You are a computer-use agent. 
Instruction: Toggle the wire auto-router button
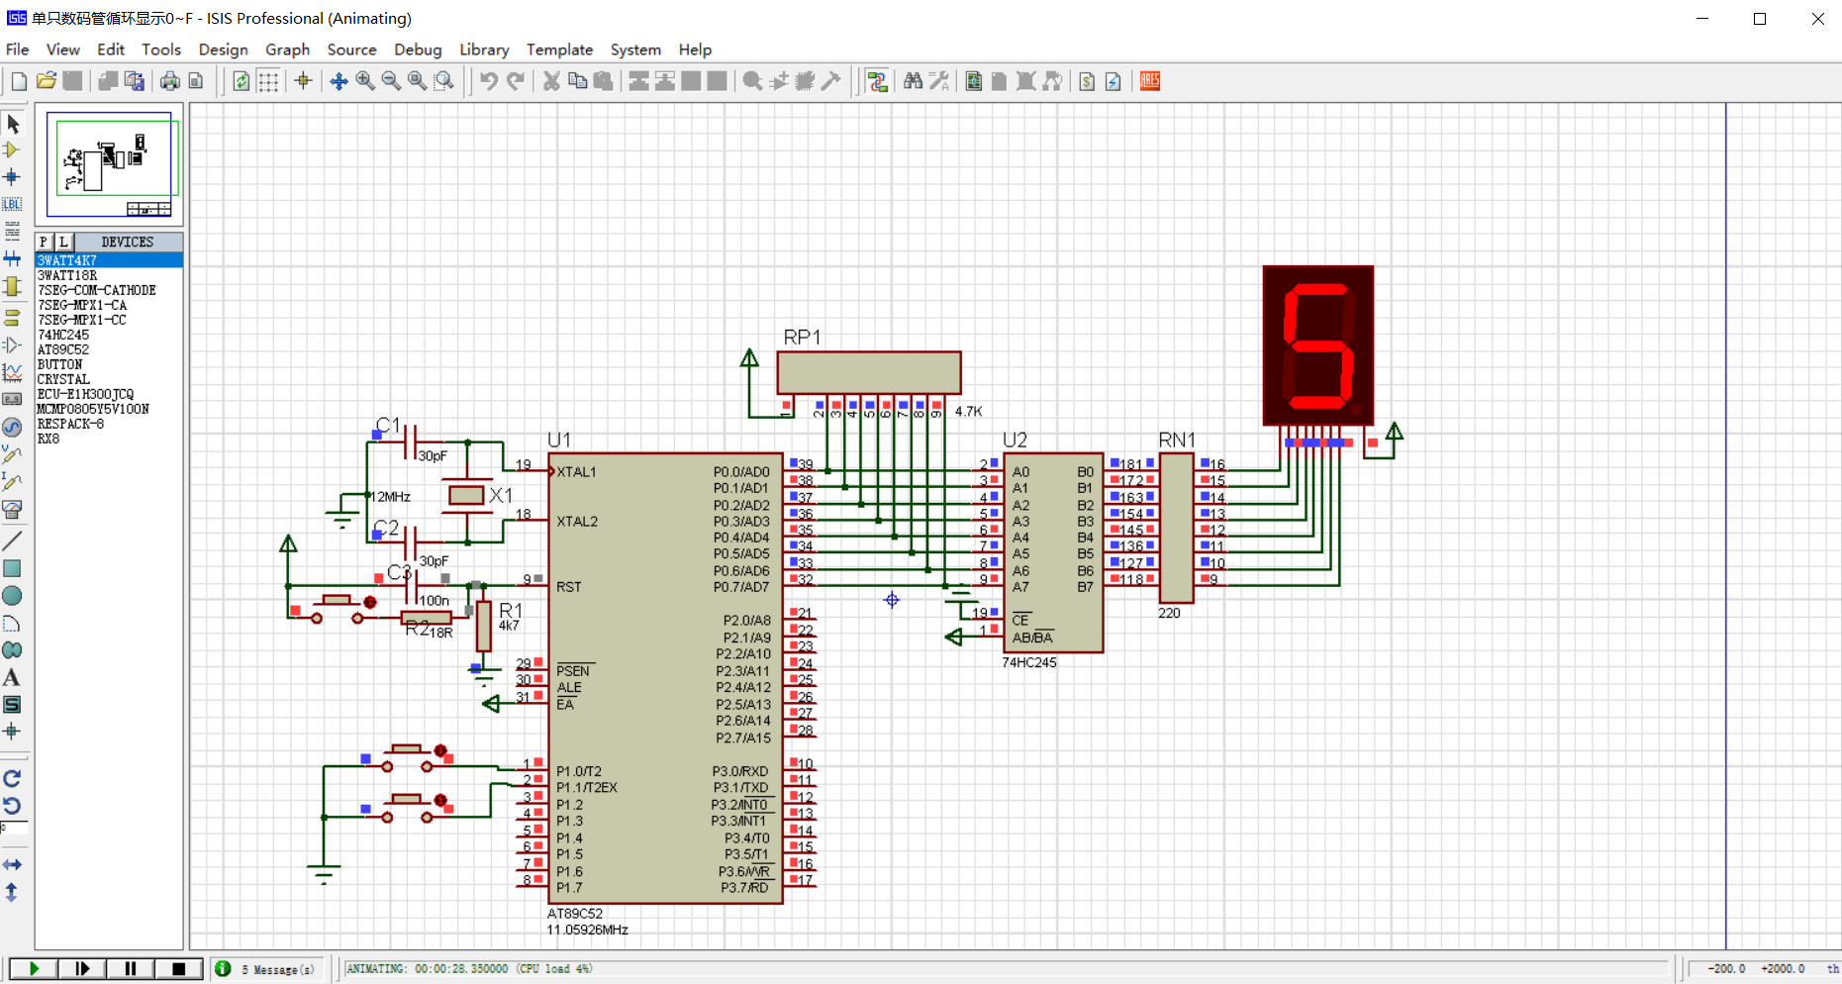tap(877, 81)
